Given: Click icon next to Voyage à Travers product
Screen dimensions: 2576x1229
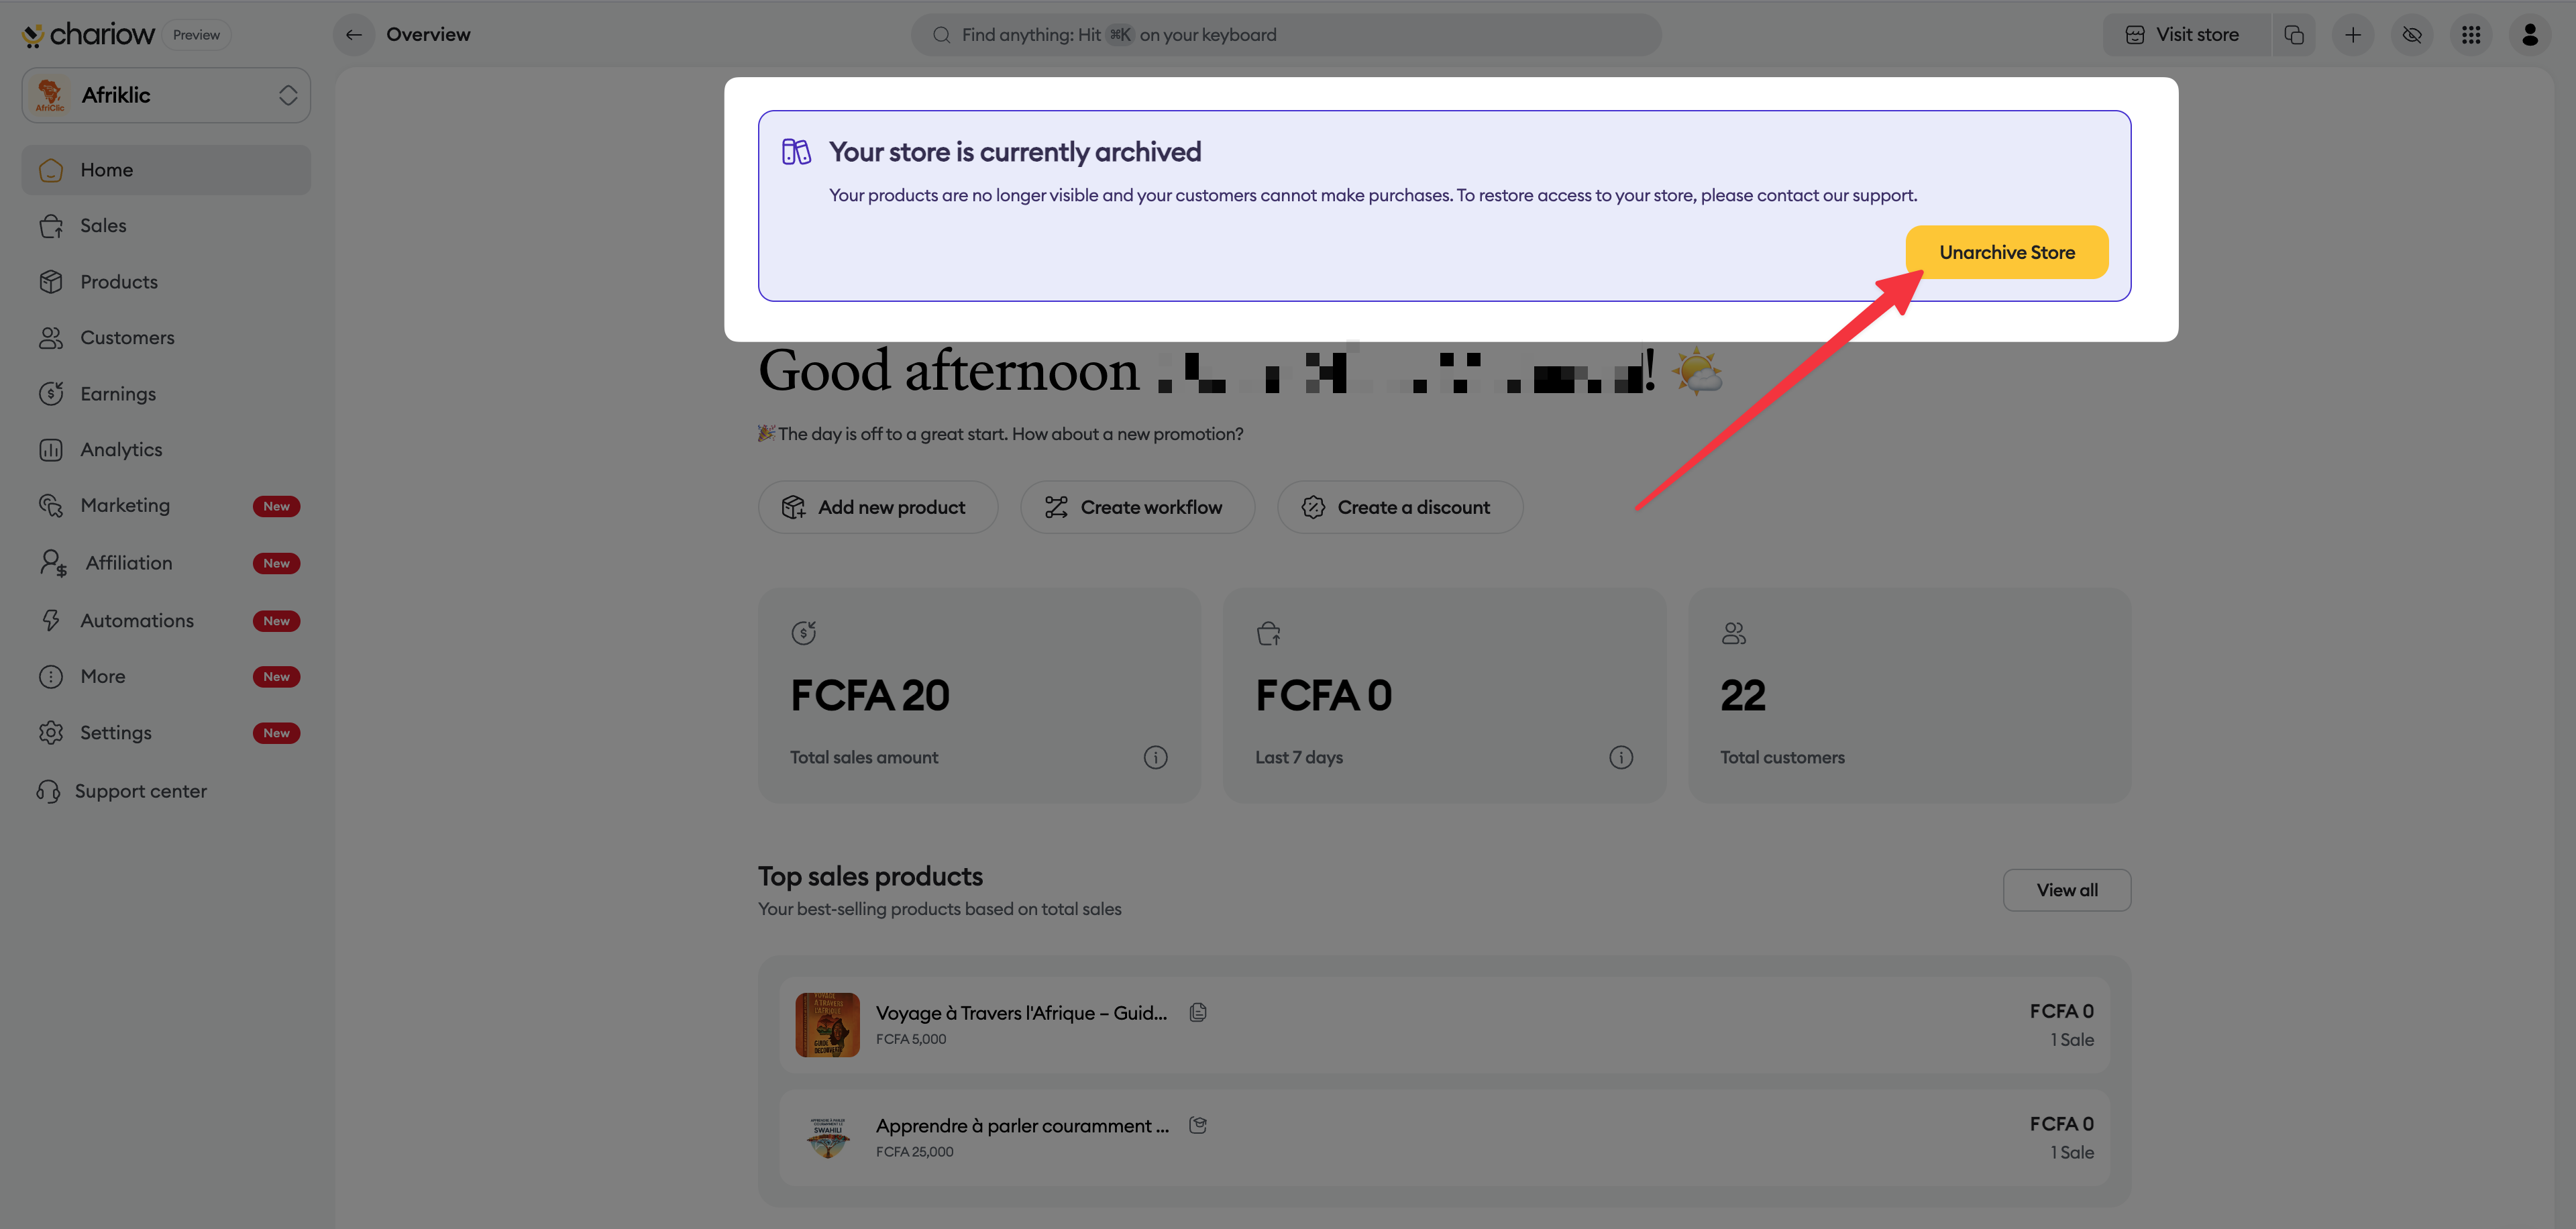Looking at the screenshot, I should click(x=1197, y=1012).
